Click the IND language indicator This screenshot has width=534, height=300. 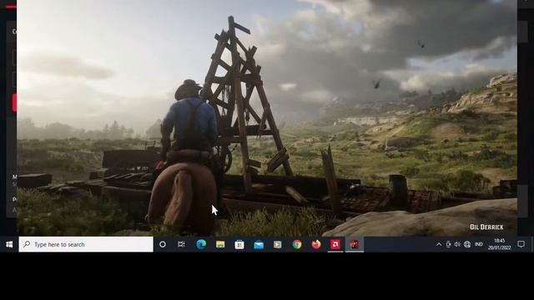[x=478, y=244]
